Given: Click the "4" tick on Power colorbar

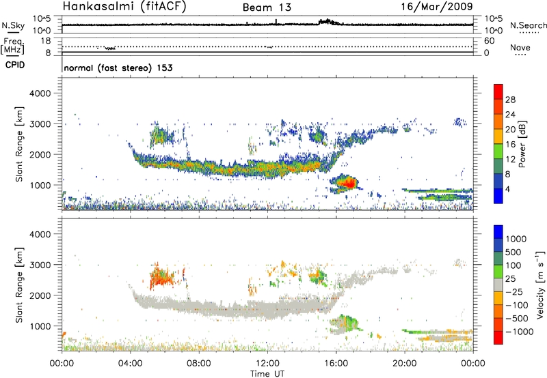Looking at the screenshot, I should click(508, 189).
